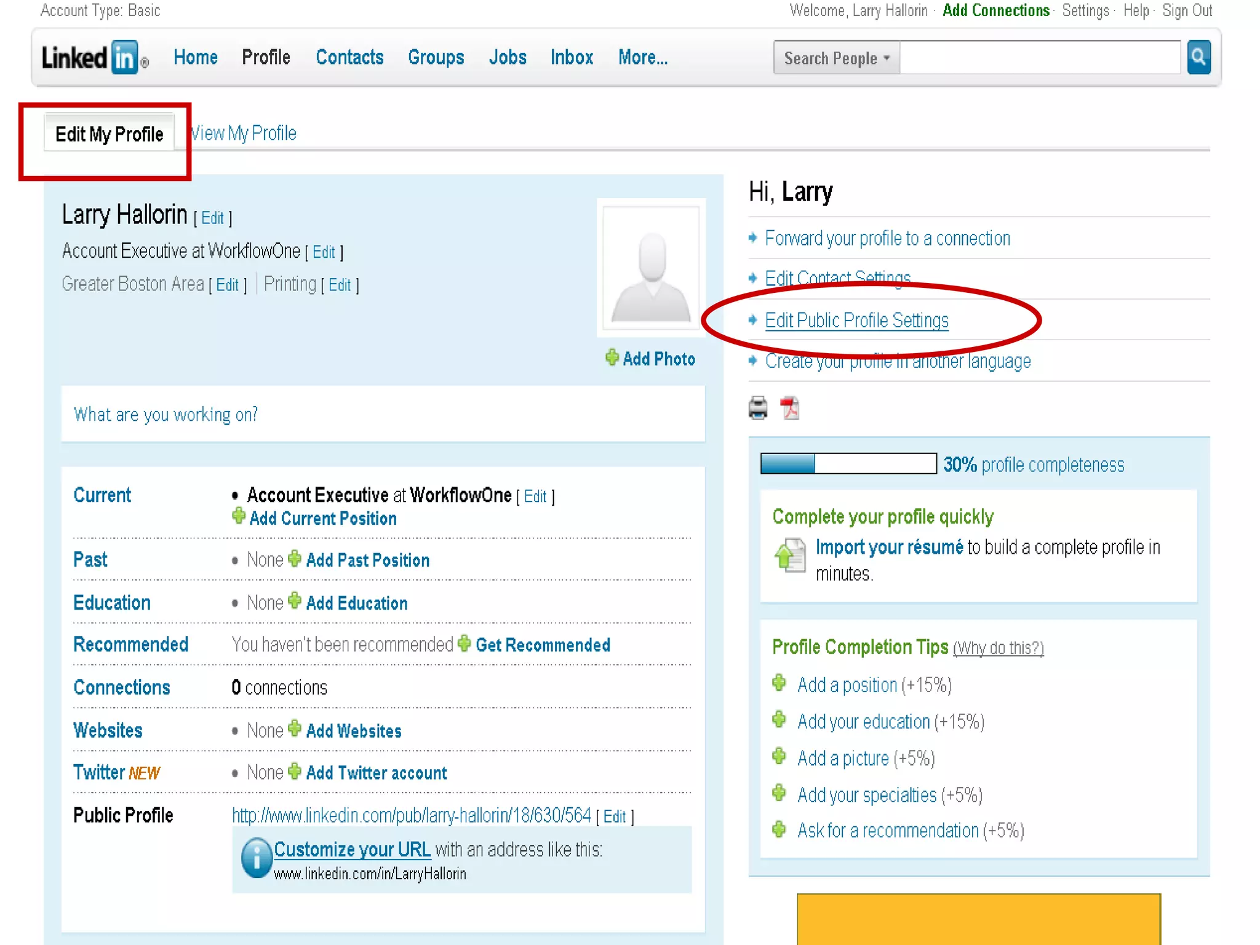Select the Edit My Profile tab

[110, 134]
